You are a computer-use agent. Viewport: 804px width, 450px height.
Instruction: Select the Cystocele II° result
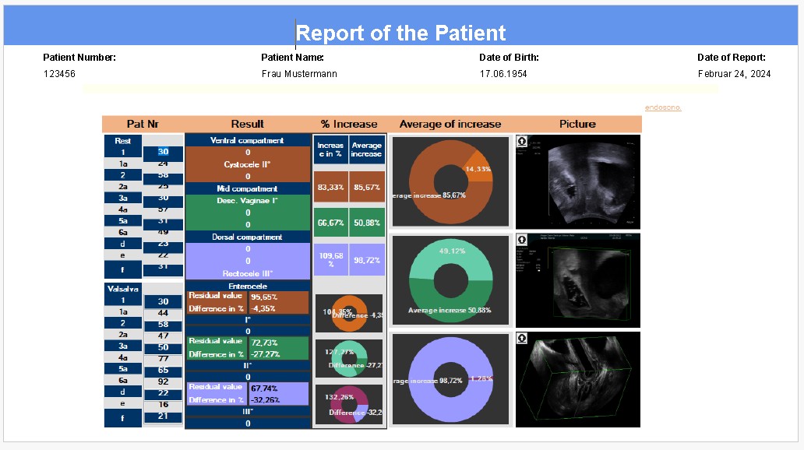click(247, 164)
